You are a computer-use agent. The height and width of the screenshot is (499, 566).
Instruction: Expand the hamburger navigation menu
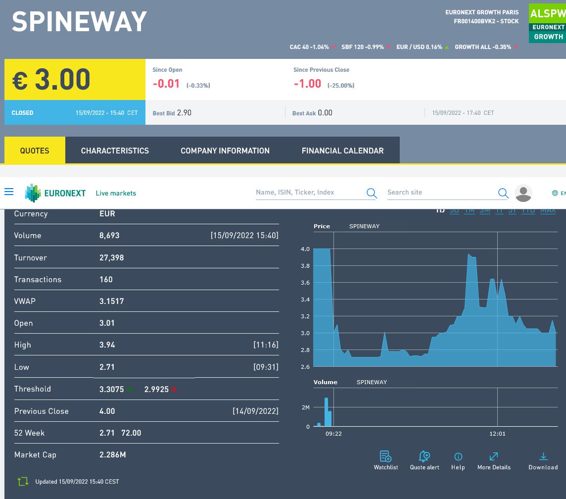(9, 192)
